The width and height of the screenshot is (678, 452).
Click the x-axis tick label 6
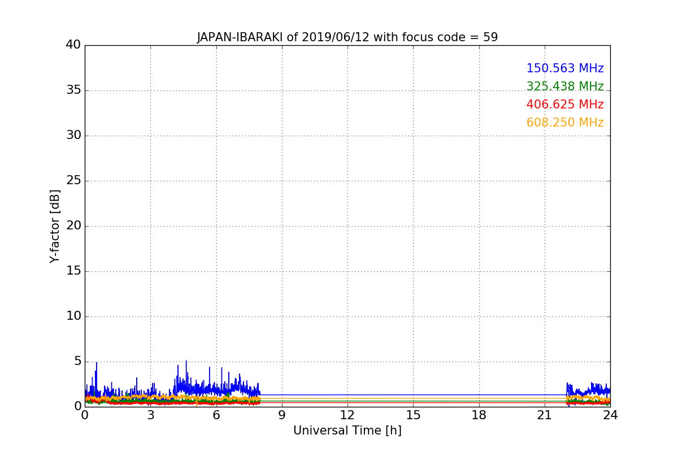[x=216, y=415]
